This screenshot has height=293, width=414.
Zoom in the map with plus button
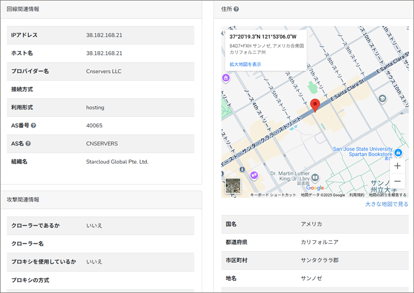397,166
